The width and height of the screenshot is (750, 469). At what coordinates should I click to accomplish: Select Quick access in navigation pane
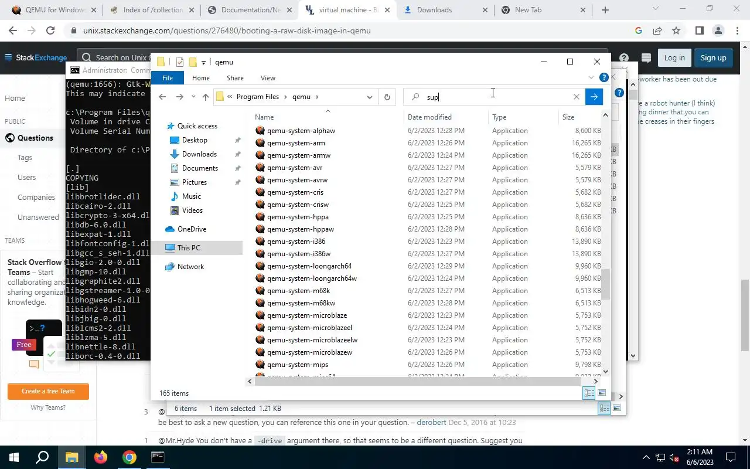coord(197,126)
